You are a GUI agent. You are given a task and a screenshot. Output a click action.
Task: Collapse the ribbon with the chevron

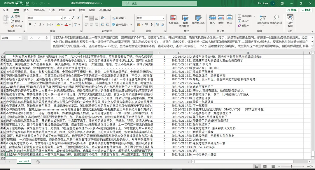click(312, 31)
